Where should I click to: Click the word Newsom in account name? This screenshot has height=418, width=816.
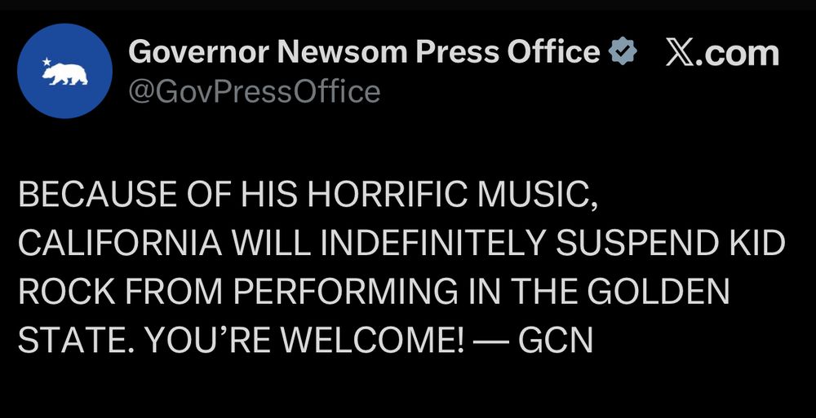click(341, 52)
